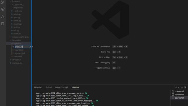Click the file icon beside db.sqlite3
188x106 pixels.
click(11, 60)
